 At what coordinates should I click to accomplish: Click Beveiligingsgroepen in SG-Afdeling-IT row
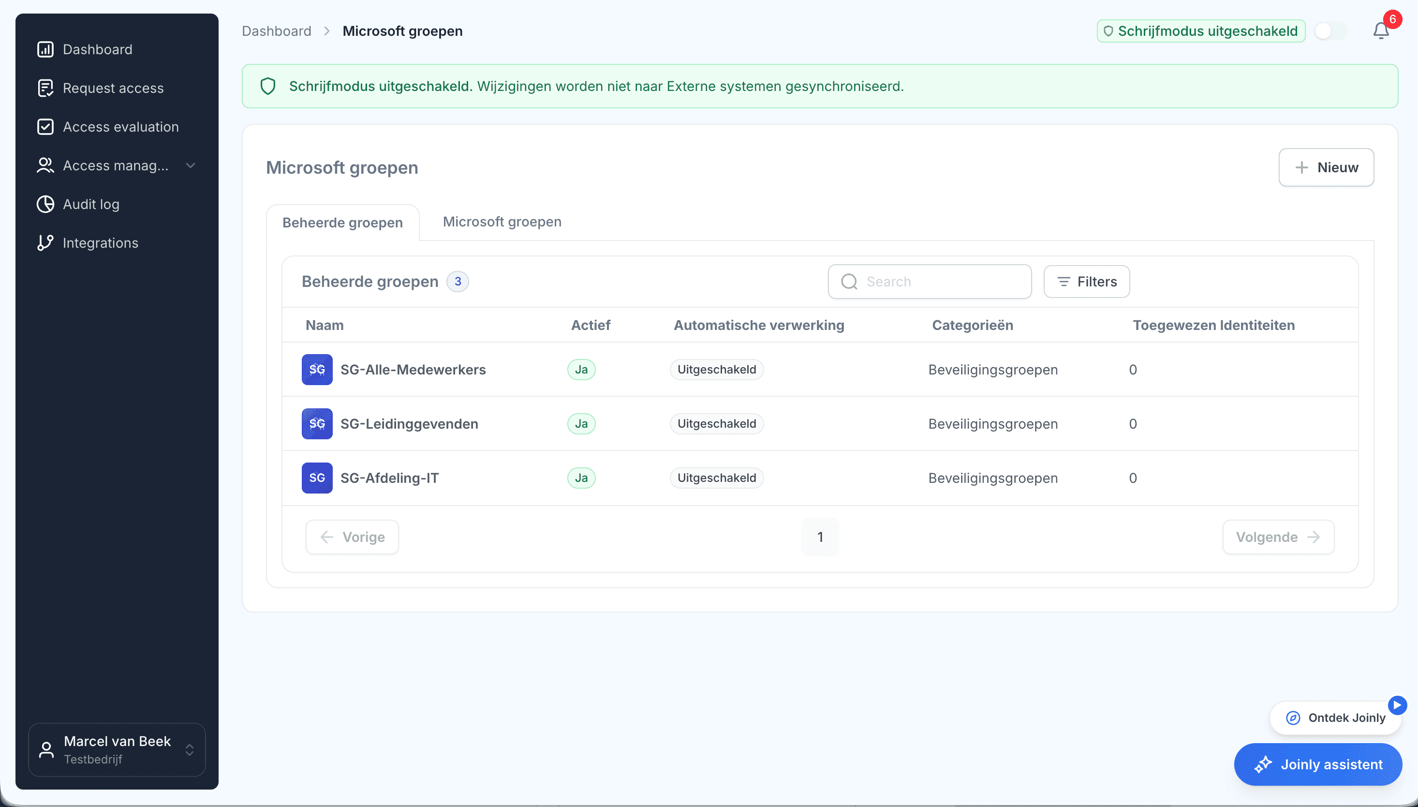tap(993, 478)
